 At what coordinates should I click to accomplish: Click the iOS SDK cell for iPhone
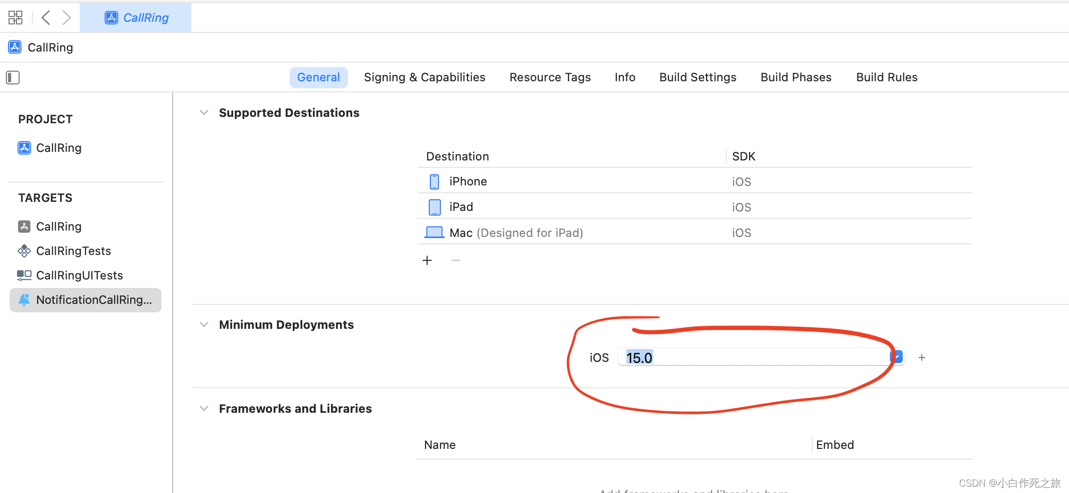click(742, 182)
